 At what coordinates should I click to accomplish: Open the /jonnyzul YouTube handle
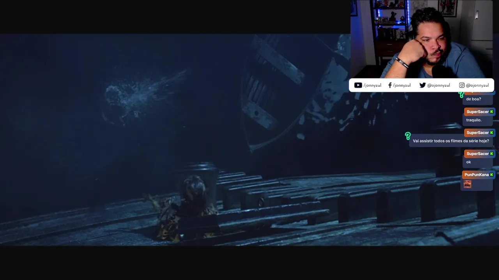(372, 85)
